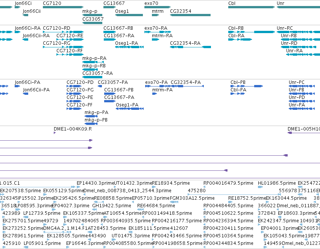Image resolution: width=320 pixels, height=249 pixels.
Task: Click transcript Unr-RD
Action: click(298, 47)
